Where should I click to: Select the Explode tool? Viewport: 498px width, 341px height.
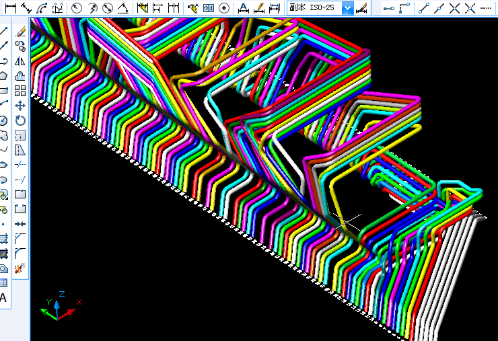coord(20,268)
